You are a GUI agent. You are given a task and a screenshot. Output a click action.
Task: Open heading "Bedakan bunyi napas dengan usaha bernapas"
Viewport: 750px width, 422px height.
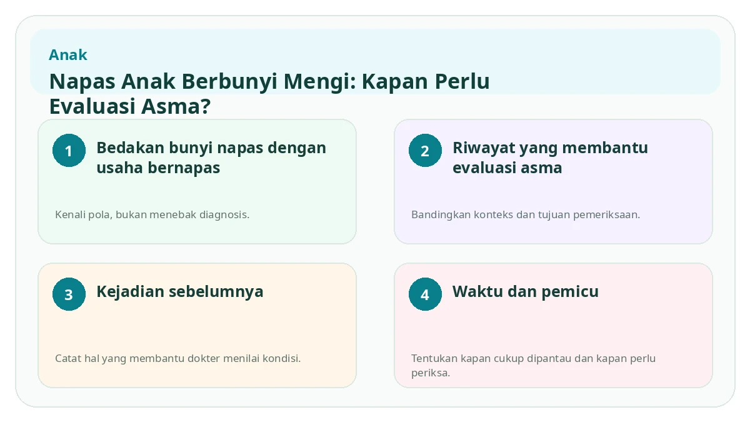pos(211,158)
